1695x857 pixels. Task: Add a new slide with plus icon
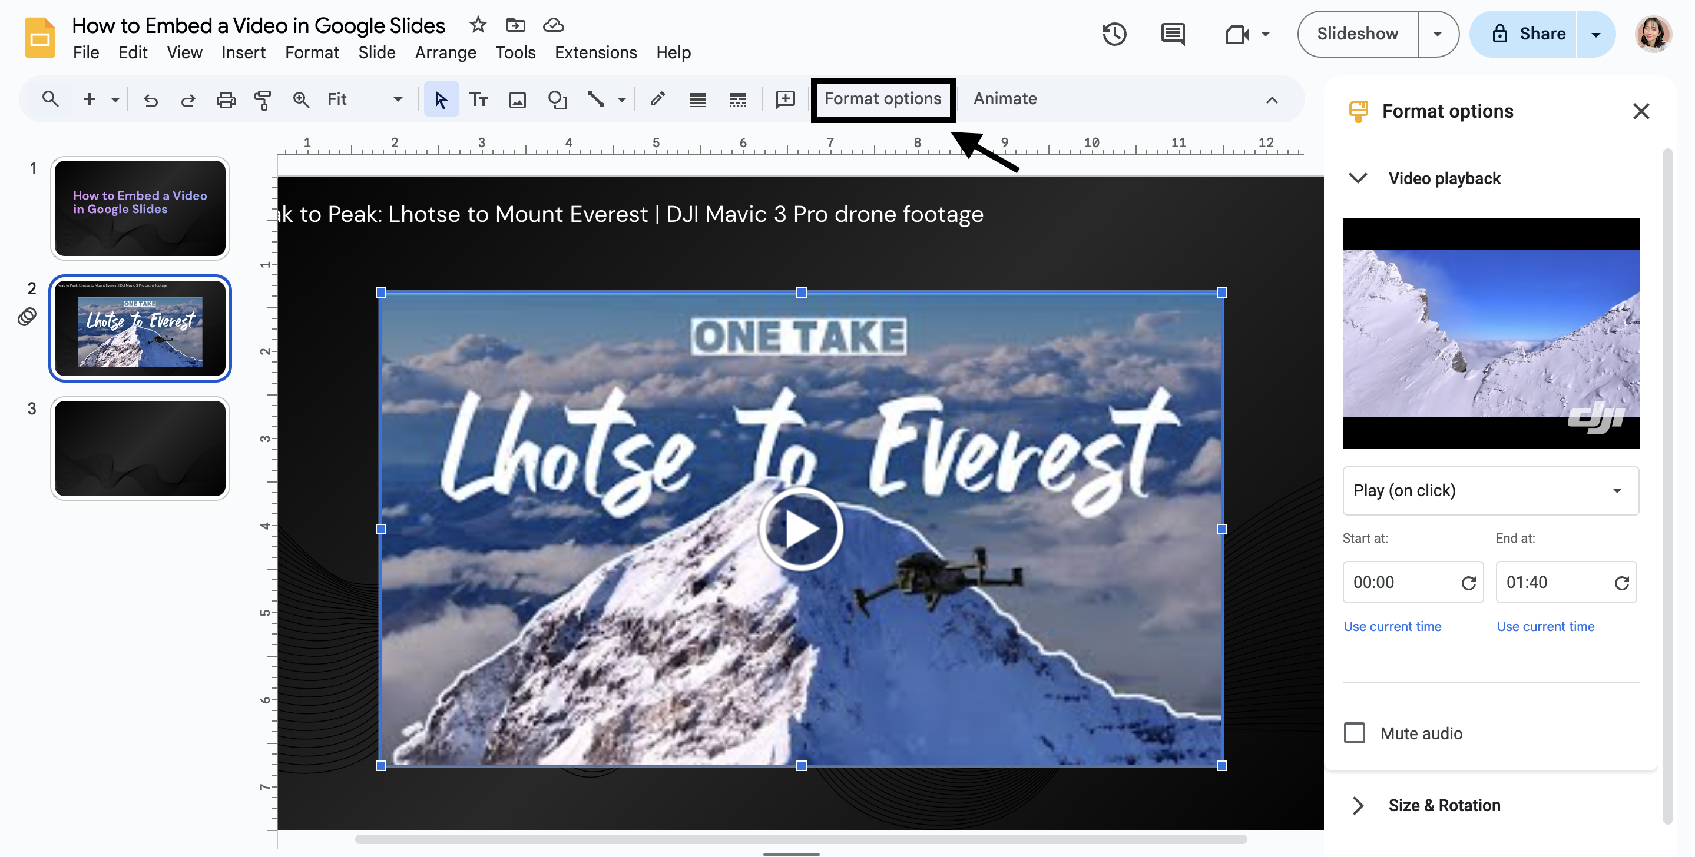90,99
